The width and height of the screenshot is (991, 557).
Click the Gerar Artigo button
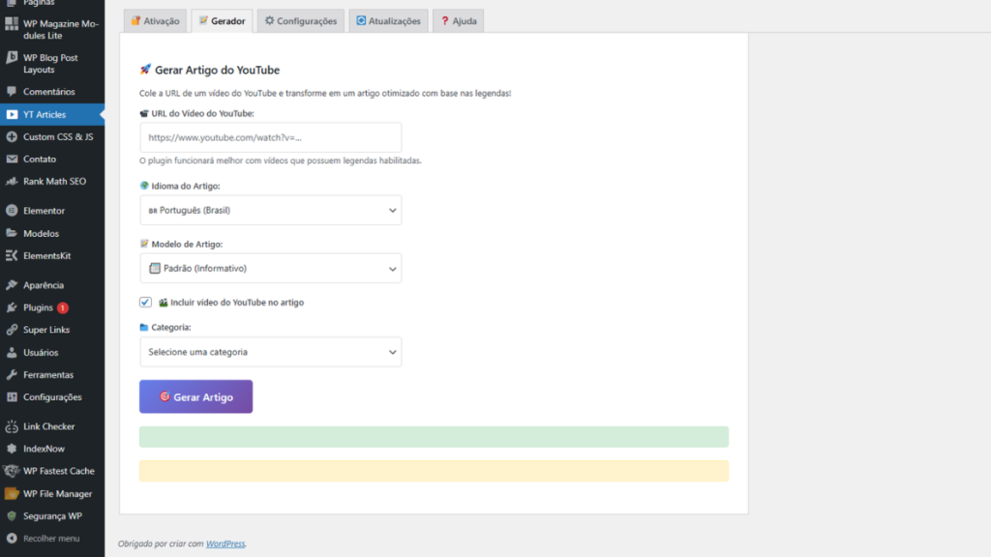pyautogui.click(x=195, y=396)
